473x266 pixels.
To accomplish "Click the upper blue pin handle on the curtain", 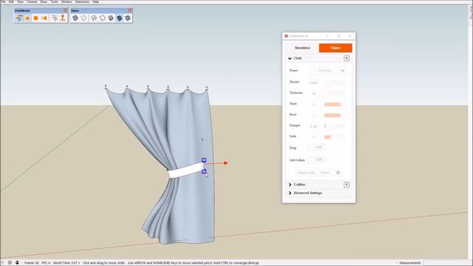I will click(x=204, y=160).
